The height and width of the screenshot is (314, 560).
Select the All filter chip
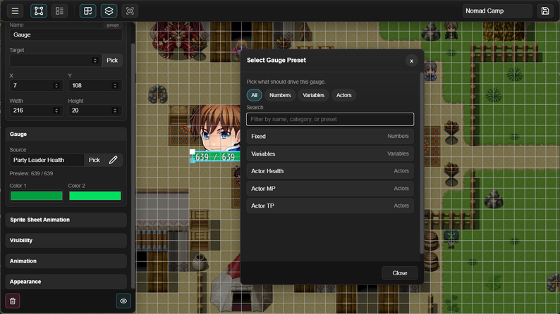(x=255, y=95)
